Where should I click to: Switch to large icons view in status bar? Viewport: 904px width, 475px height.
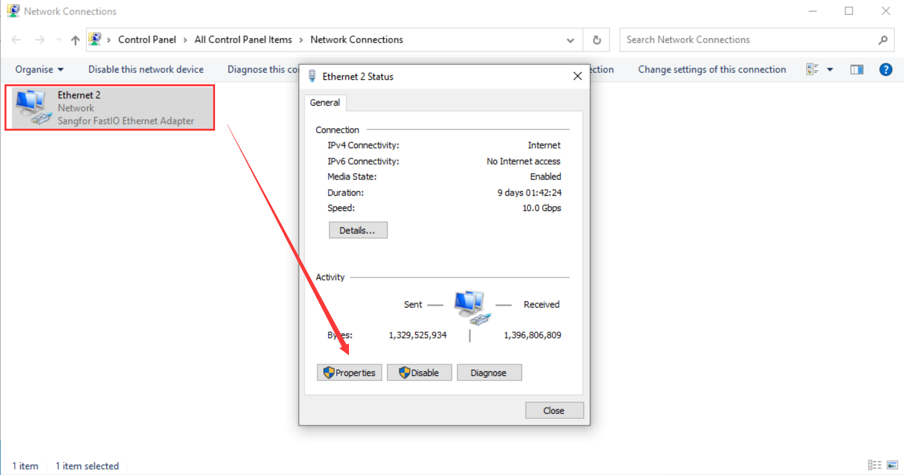(892, 465)
